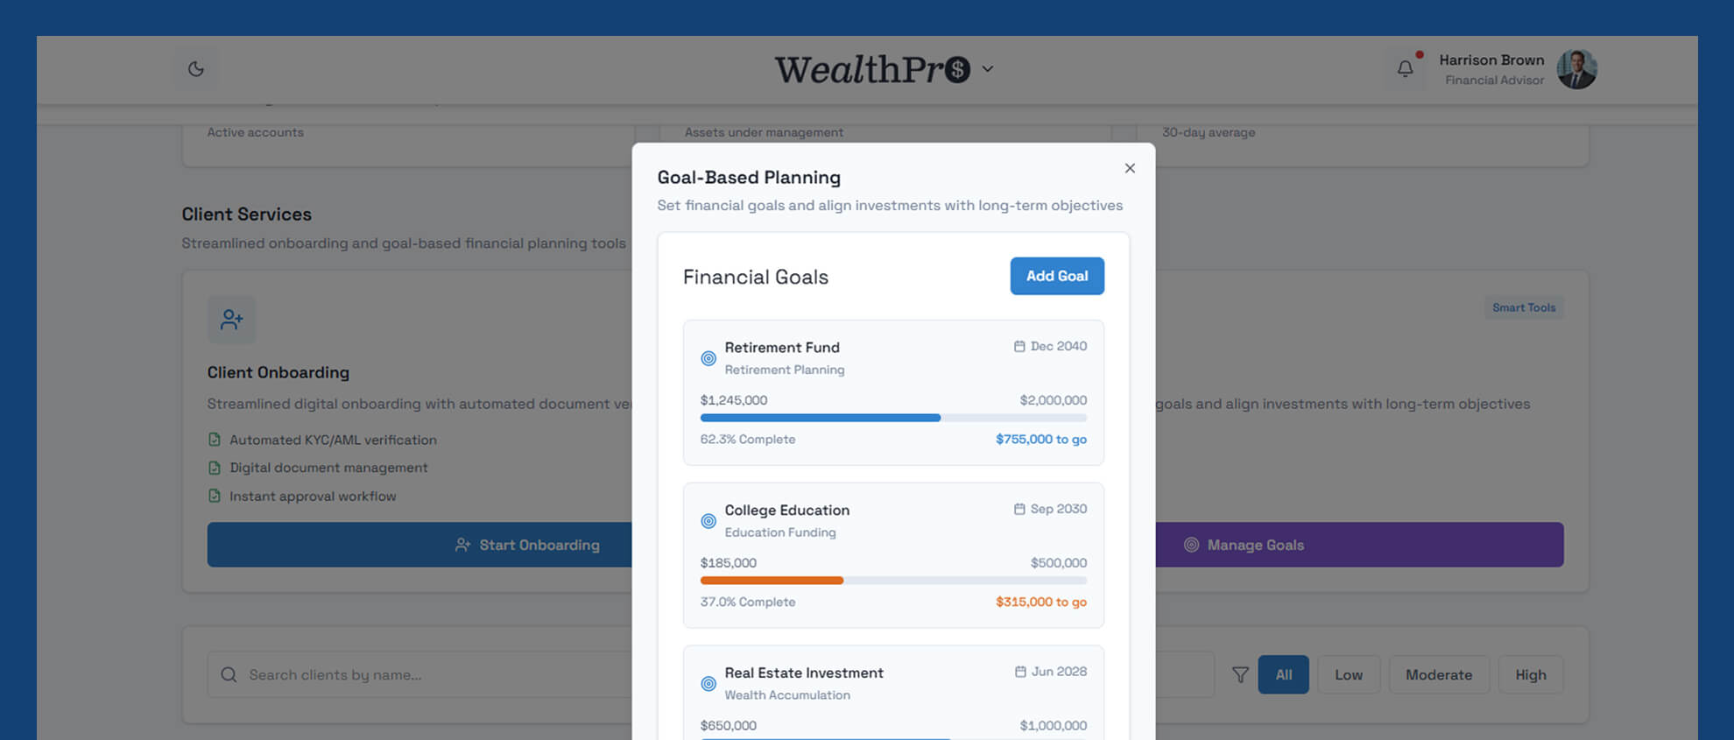The height and width of the screenshot is (740, 1734).
Task: Open the notifications bell
Action: coord(1405,68)
